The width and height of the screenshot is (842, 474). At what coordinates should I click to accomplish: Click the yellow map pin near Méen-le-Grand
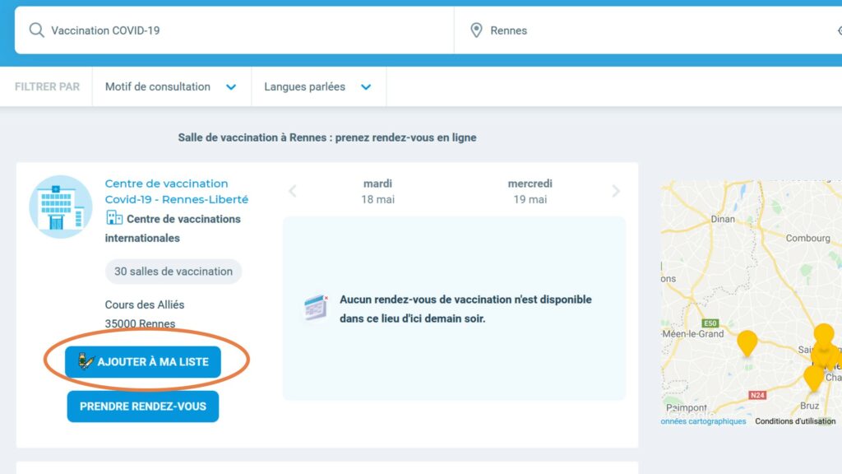(747, 343)
